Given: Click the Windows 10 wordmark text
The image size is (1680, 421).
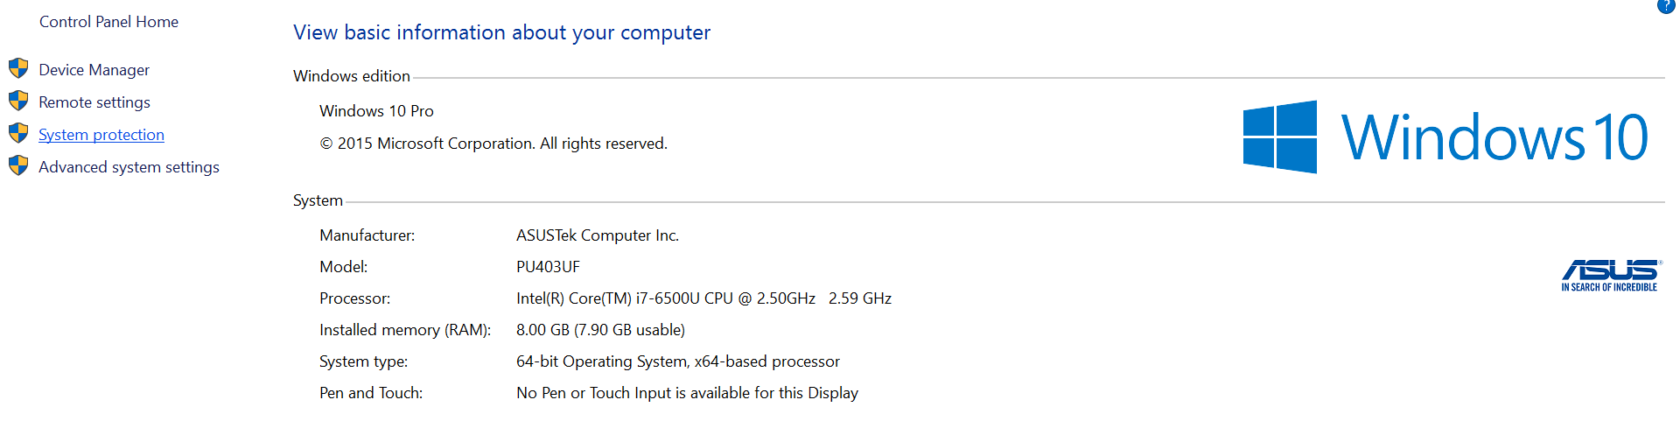Looking at the screenshot, I should tap(1494, 137).
